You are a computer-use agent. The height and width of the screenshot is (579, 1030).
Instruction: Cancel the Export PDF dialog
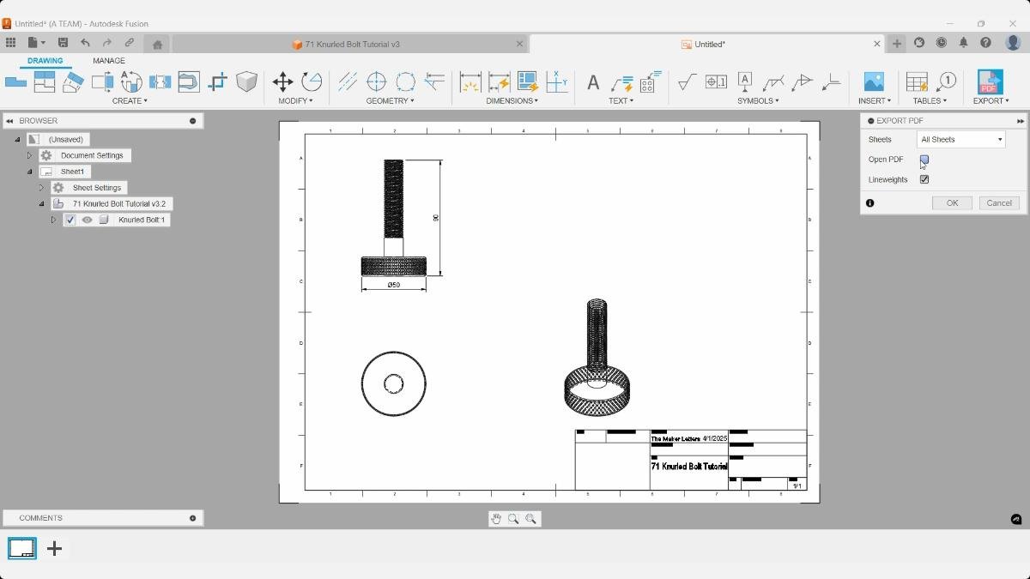(x=999, y=203)
